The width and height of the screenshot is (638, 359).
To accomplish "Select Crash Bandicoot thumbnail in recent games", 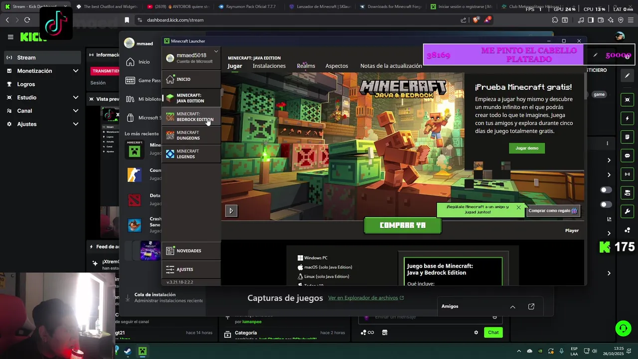I will click(134, 225).
